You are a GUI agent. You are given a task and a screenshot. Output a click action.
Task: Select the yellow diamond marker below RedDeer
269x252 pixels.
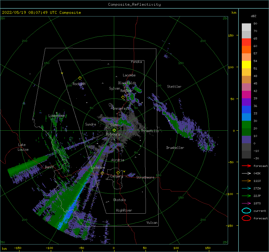point(123,97)
